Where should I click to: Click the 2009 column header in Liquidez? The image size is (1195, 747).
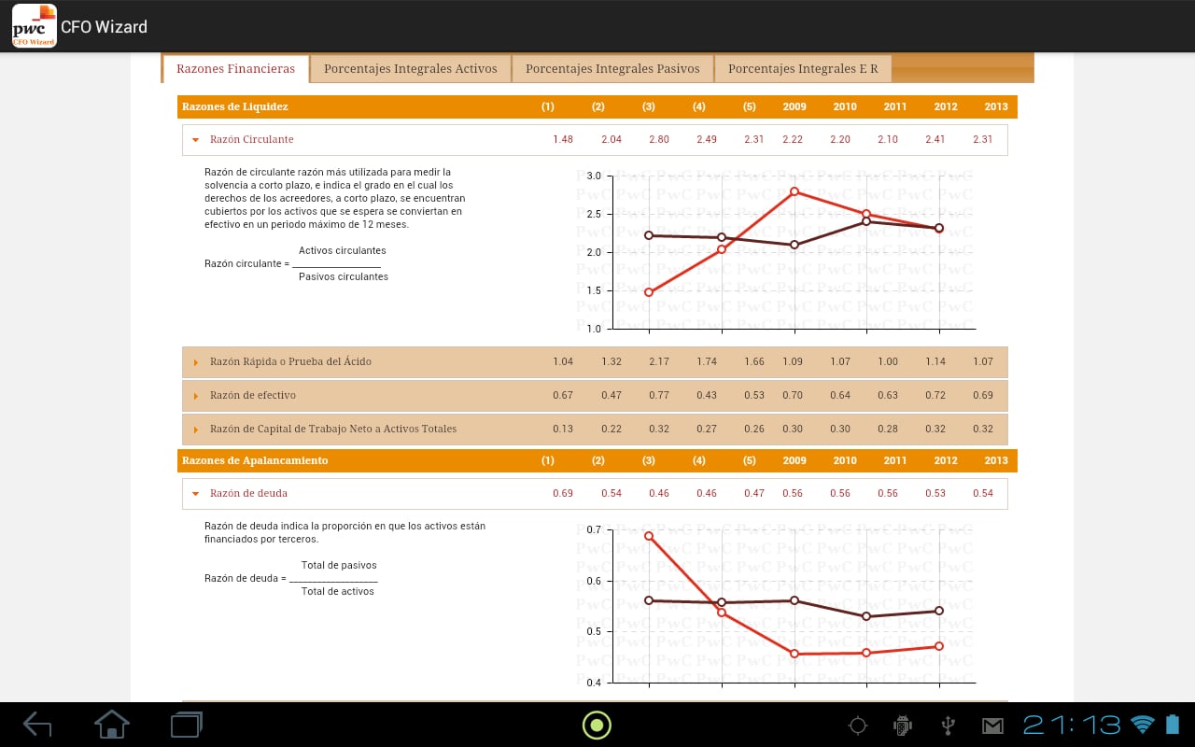click(x=794, y=106)
